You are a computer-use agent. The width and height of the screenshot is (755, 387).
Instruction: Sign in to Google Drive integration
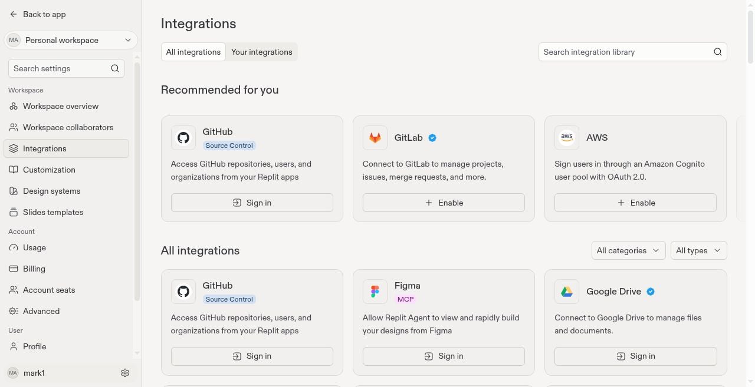tap(635, 356)
